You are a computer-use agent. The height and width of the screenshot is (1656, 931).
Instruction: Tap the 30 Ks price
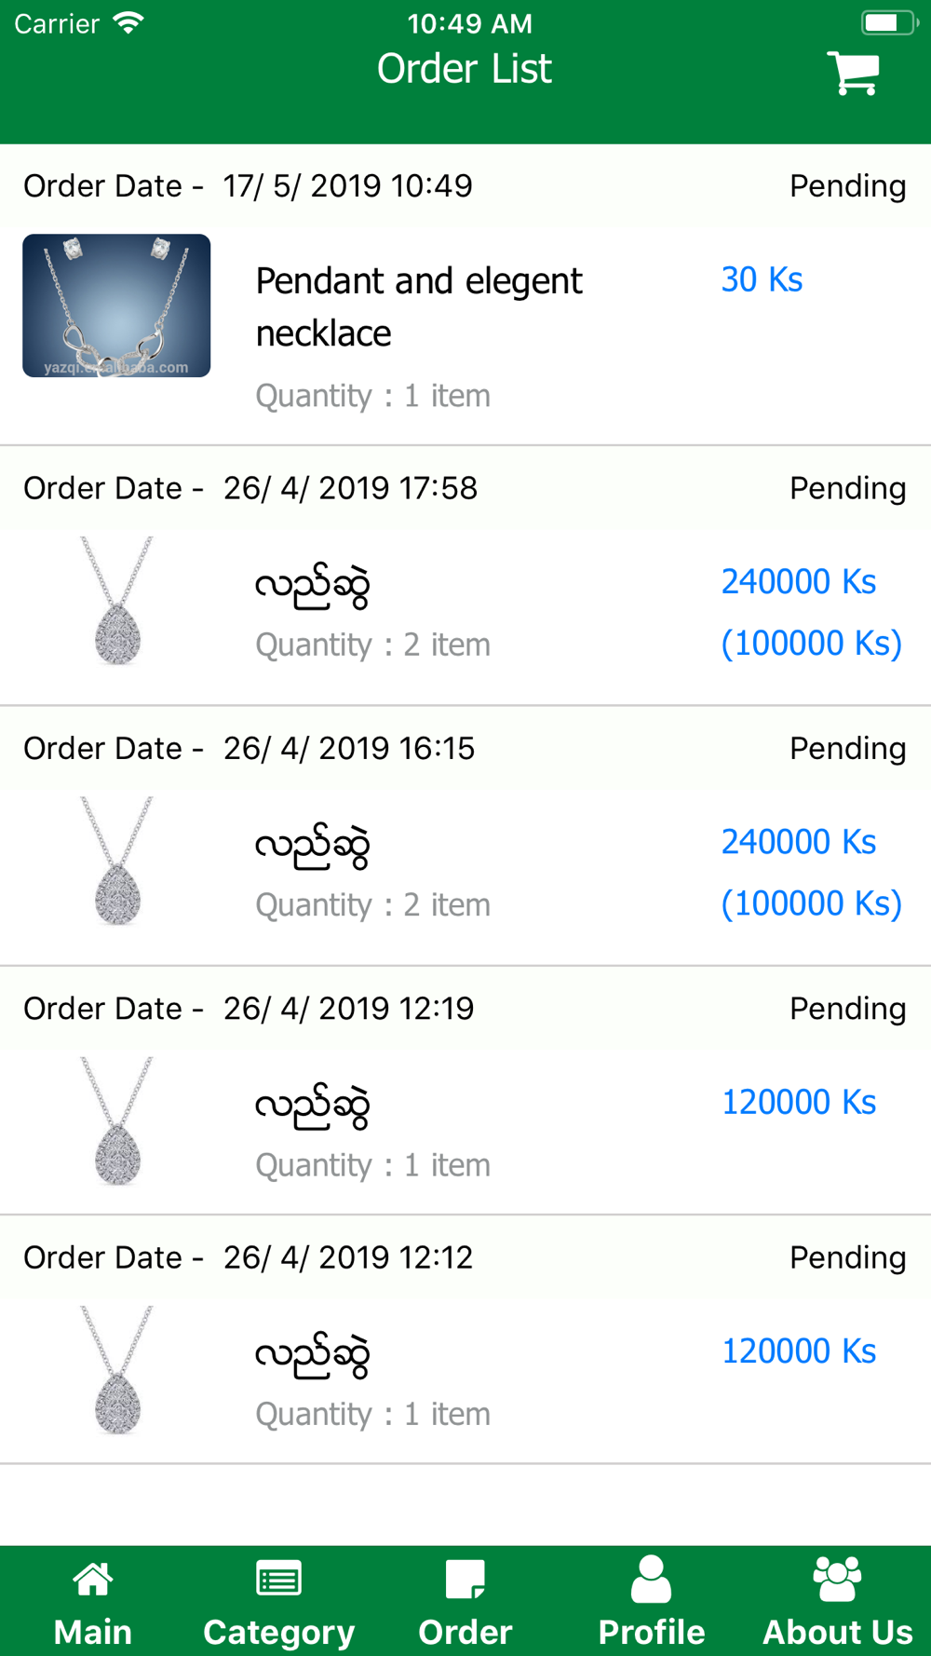tap(762, 279)
